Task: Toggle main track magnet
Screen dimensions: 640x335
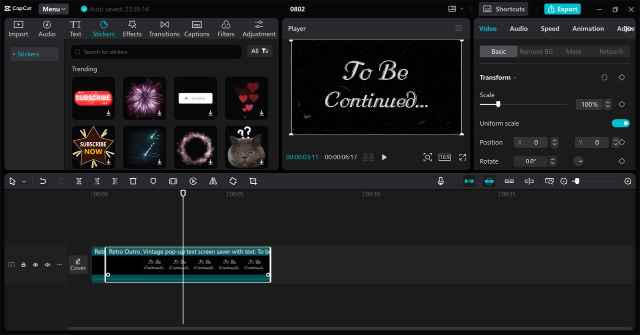Action: click(x=469, y=181)
